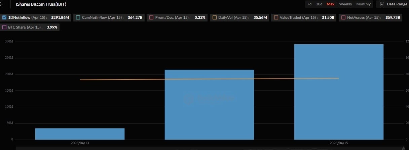
Task: Click the 100M y-axis label
Action: pos(9,107)
